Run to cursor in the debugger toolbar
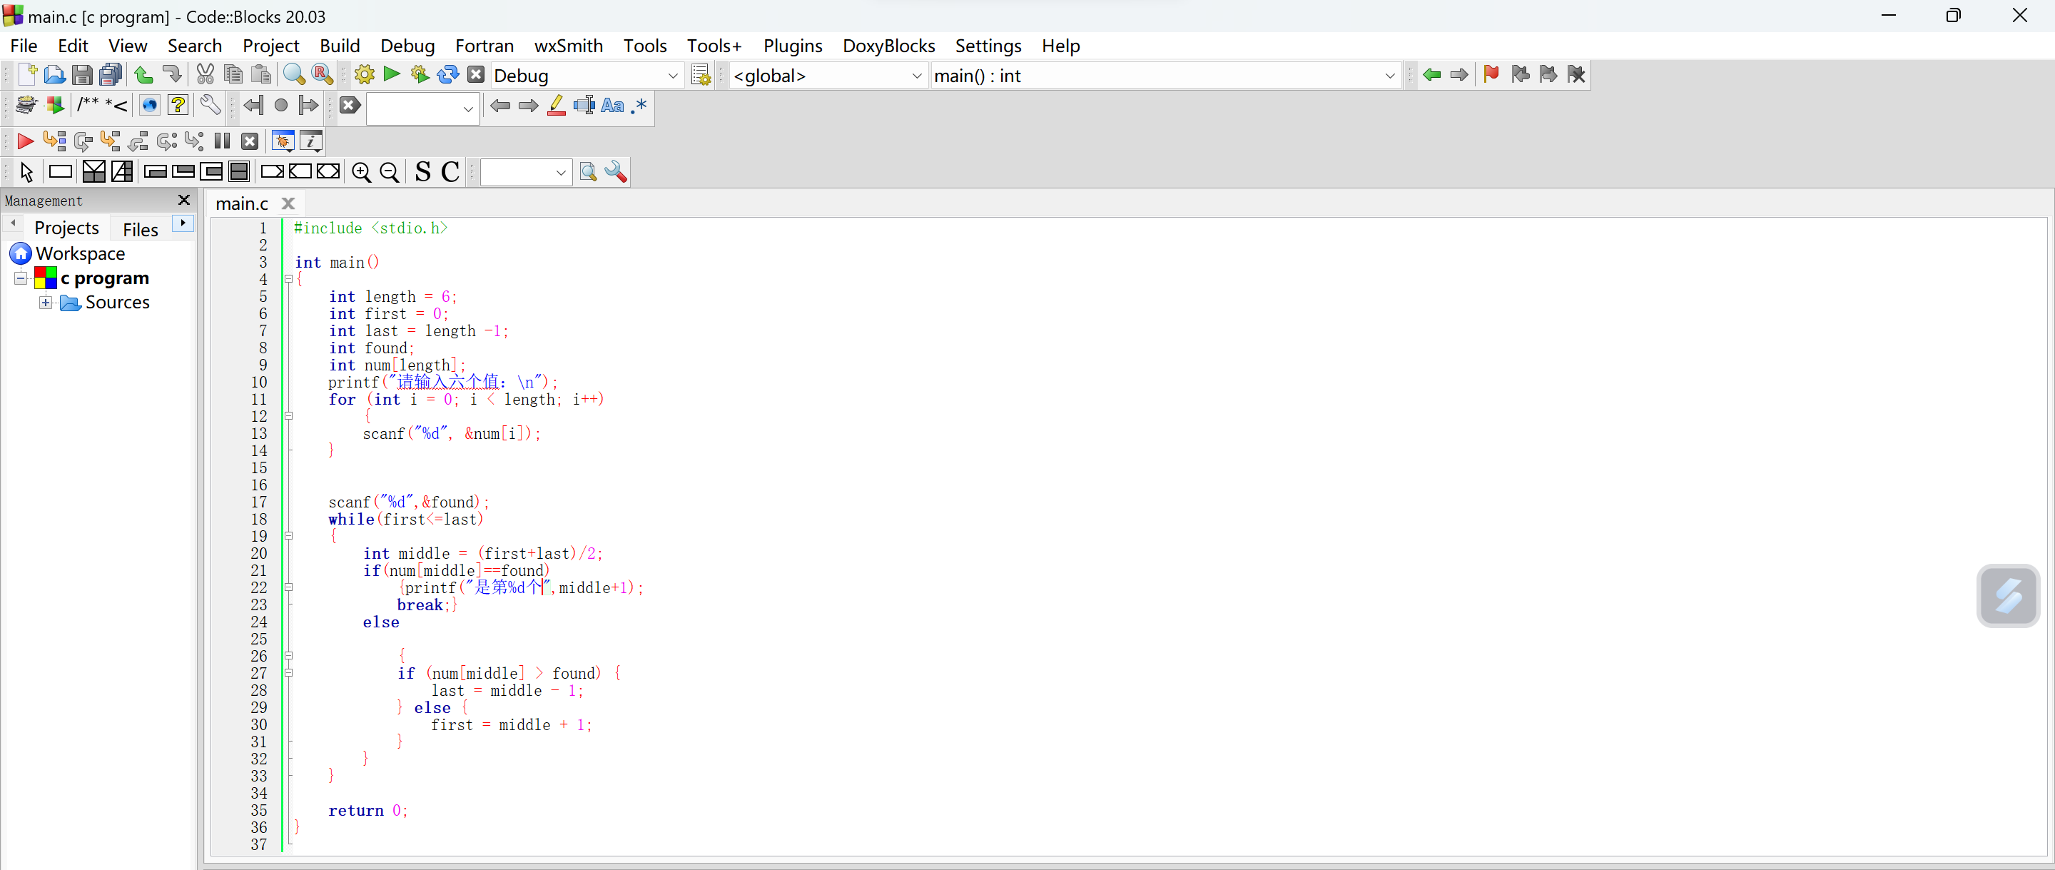This screenshot has height=870, width=2055. pos(54,141)
